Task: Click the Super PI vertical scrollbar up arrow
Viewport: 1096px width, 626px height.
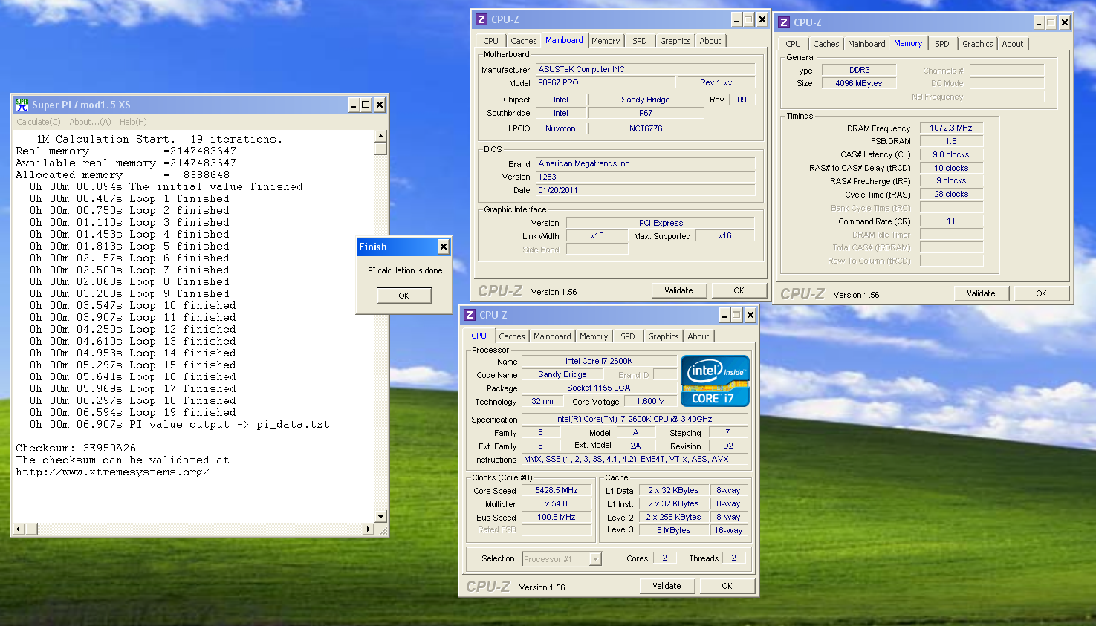Action: click(x=380, y=137)
